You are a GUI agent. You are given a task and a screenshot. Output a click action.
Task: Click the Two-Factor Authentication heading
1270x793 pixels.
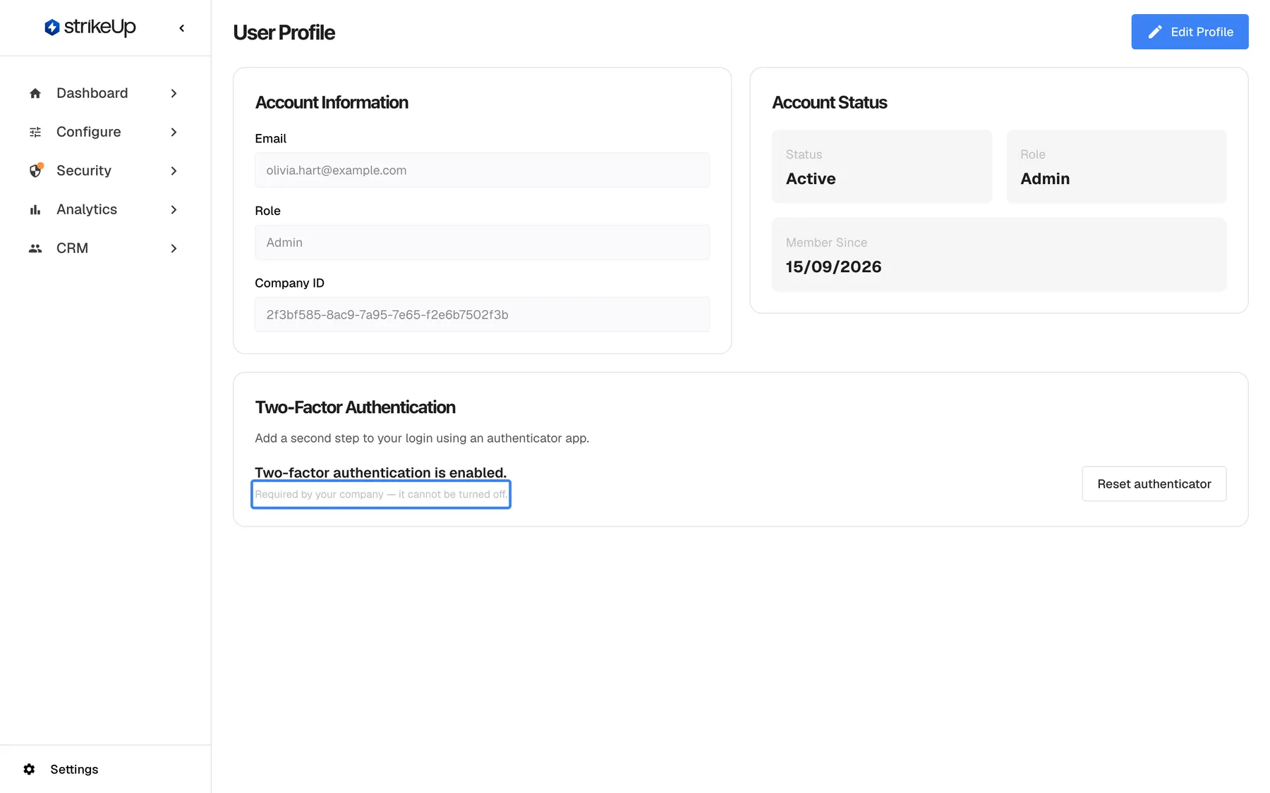tap(355, 407)
